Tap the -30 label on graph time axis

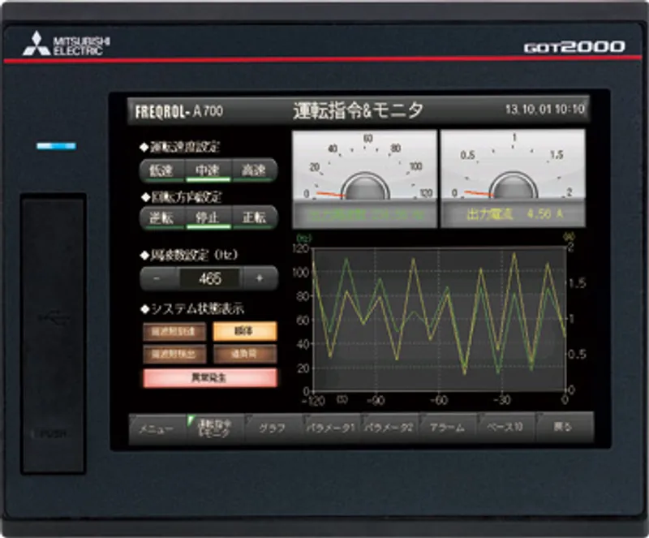point(501,400)
